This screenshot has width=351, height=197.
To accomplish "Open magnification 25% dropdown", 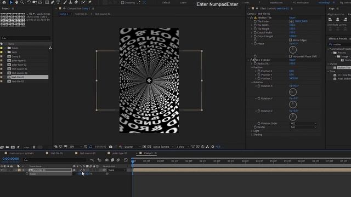I will tap(76, 147).
